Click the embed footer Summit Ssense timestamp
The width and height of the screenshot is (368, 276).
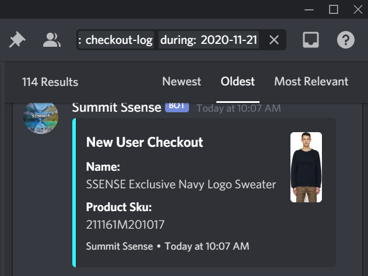point(167,246)
